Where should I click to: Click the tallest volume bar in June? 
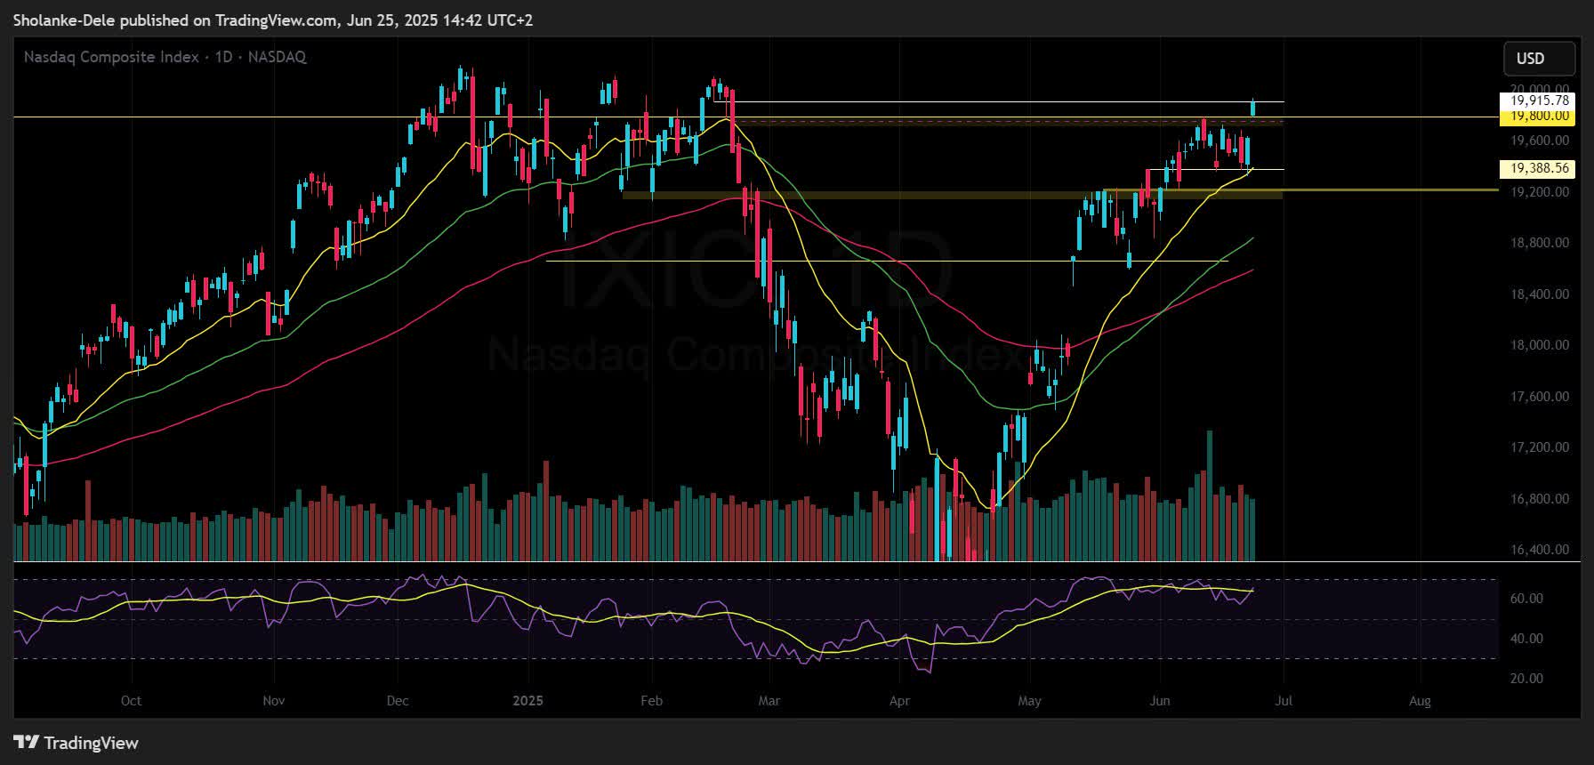tap(1209, 495)
